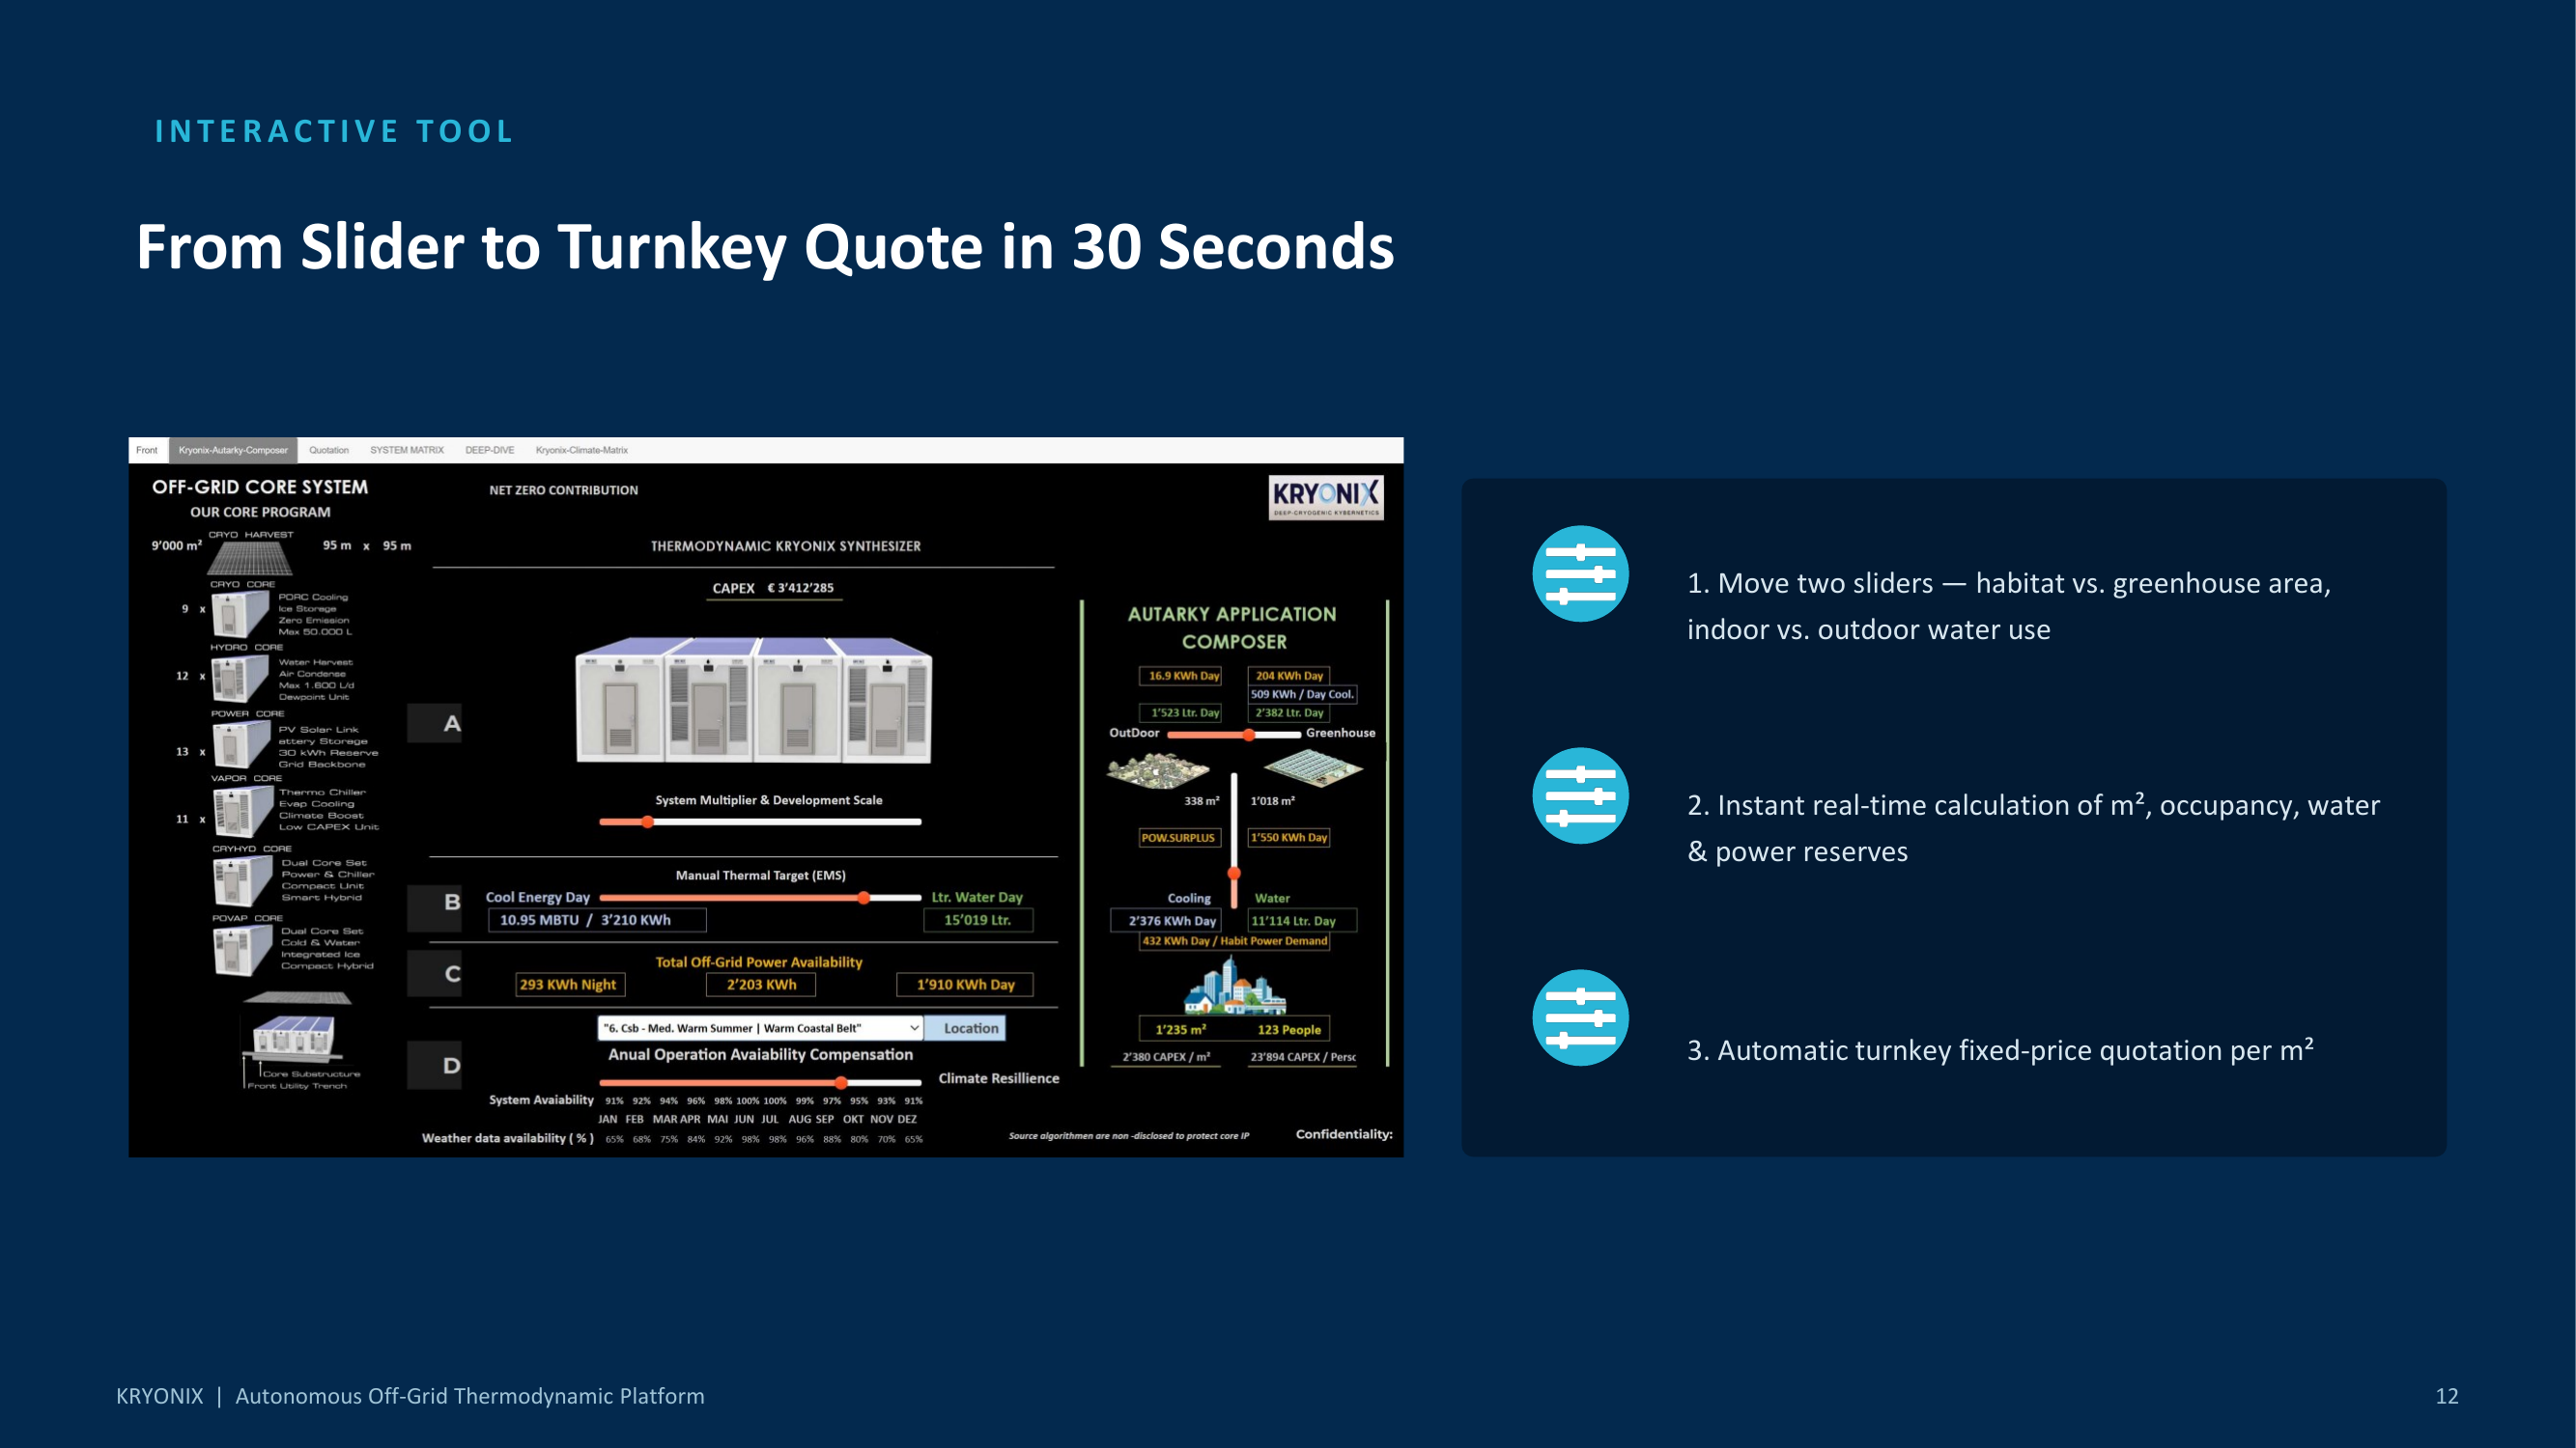The height and width of the screenshot is (1448, 2576).
Task: Click the CAPEX "€ 3'412'285" value
Action: tap(800, 588)
